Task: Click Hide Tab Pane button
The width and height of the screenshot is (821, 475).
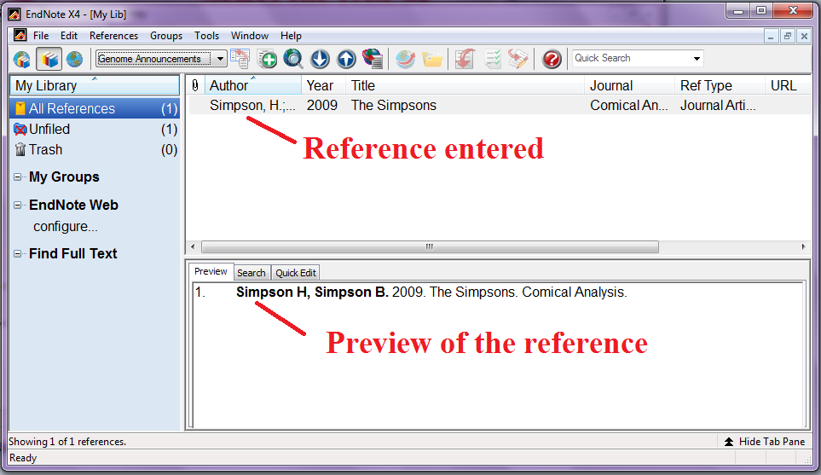Action: point(765,442)
